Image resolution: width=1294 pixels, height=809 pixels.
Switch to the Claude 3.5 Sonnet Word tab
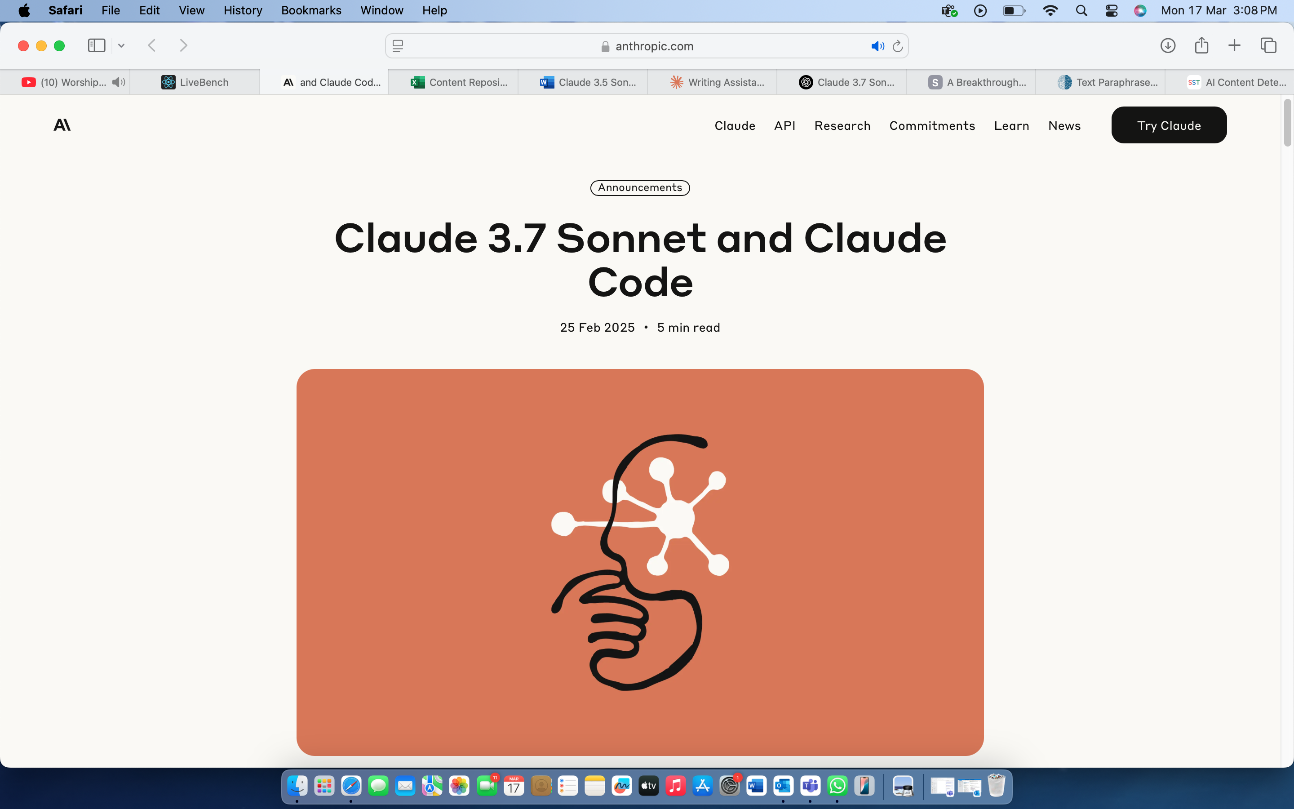(583, 82)
